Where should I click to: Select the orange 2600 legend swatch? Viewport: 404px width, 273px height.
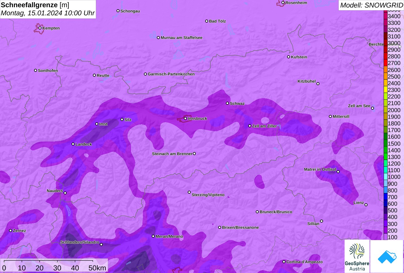click(385, 70)
